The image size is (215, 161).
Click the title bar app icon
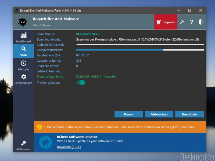coord(17,10)
